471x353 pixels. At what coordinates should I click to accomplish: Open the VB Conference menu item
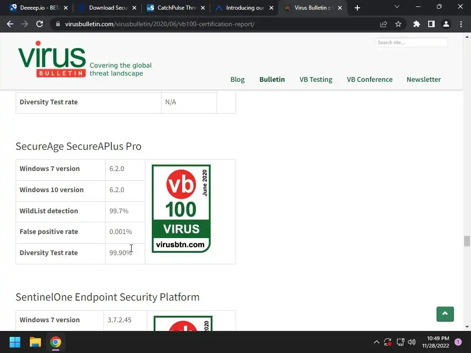[x=369, y=80]
